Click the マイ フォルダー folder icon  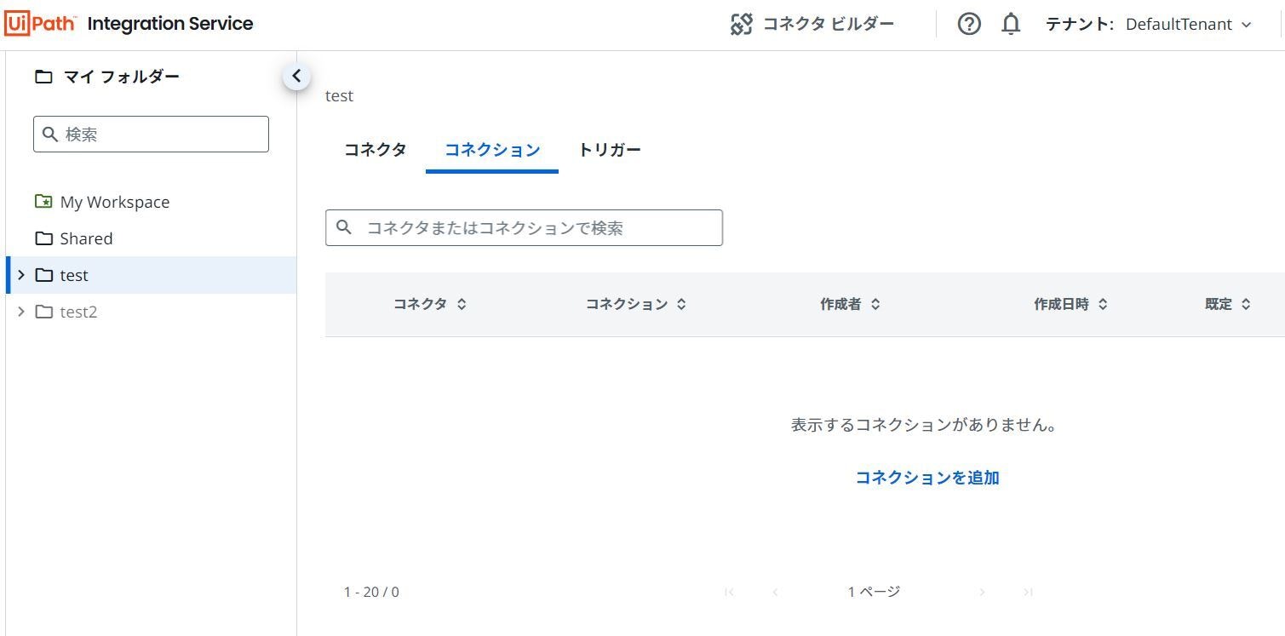click(x=43, y=76)
